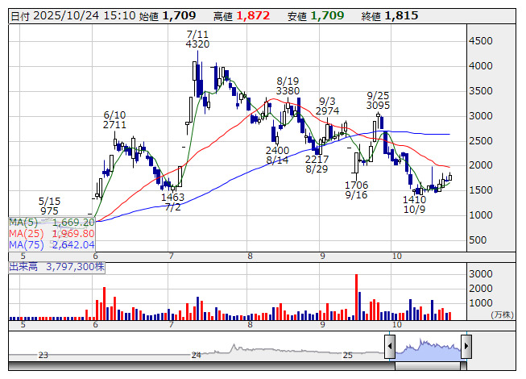This screenshot has width=526, height=379.
Task: Click the 高値 1,872 header value
Action: pyautogui.click(x=242, y=15)
